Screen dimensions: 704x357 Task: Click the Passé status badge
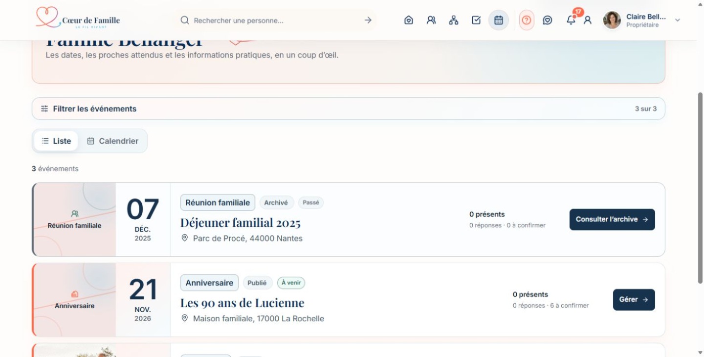point(311,202)
